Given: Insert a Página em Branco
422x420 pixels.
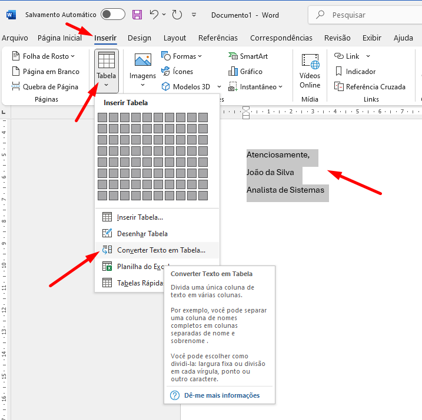Looking at the screenshot, I should (x=45, y=72).
